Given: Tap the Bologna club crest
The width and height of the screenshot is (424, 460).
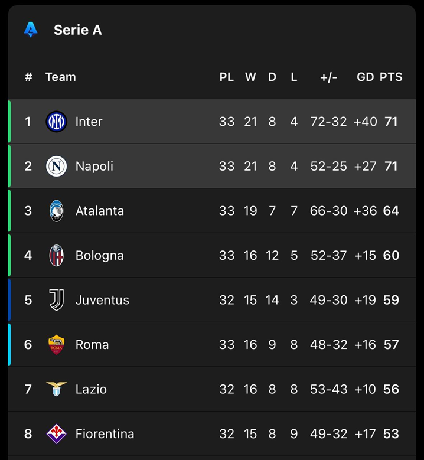Looking at the screenshot, I should [56, 256].
